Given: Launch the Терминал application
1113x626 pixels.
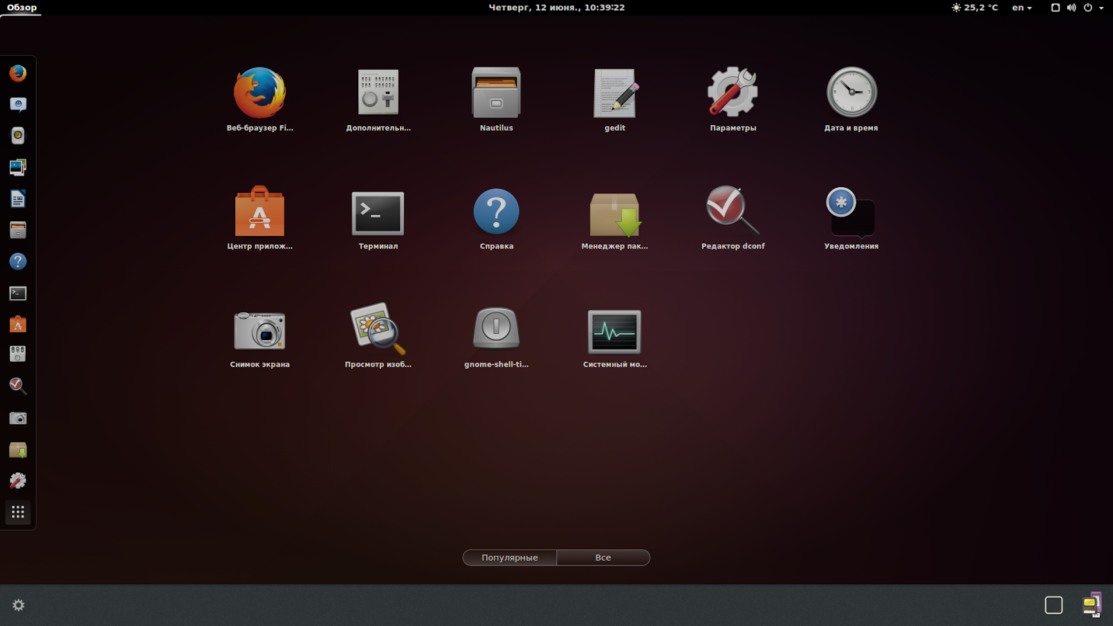Looking at the screenshot, I should click(378, 214).
